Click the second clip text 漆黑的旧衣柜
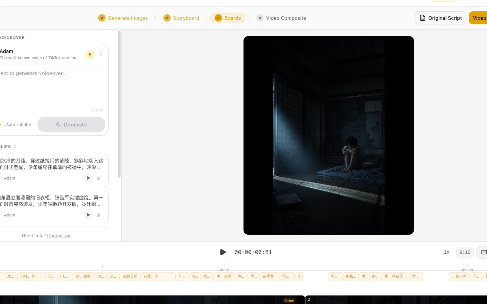487x304 pixels. 52,201
